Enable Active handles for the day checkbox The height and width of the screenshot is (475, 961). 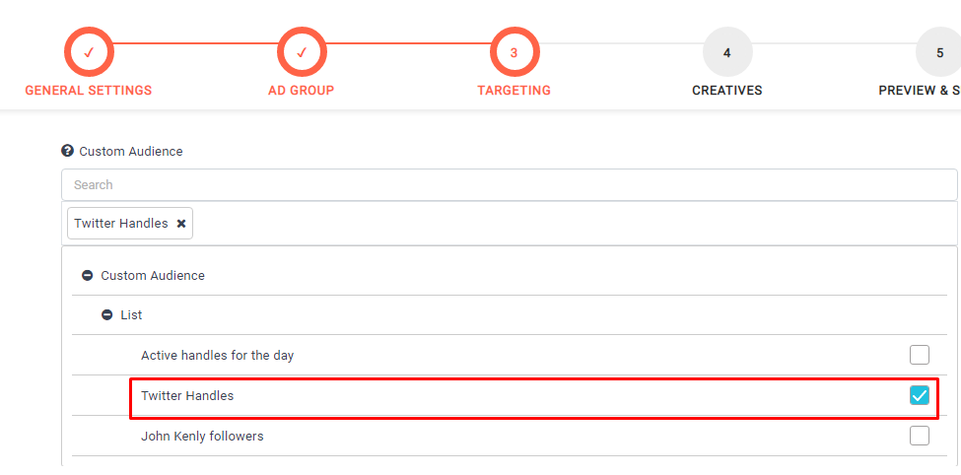919,355
